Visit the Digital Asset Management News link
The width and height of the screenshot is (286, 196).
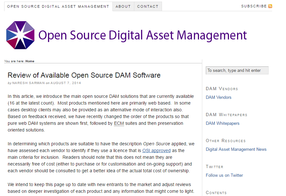[236, 149]
